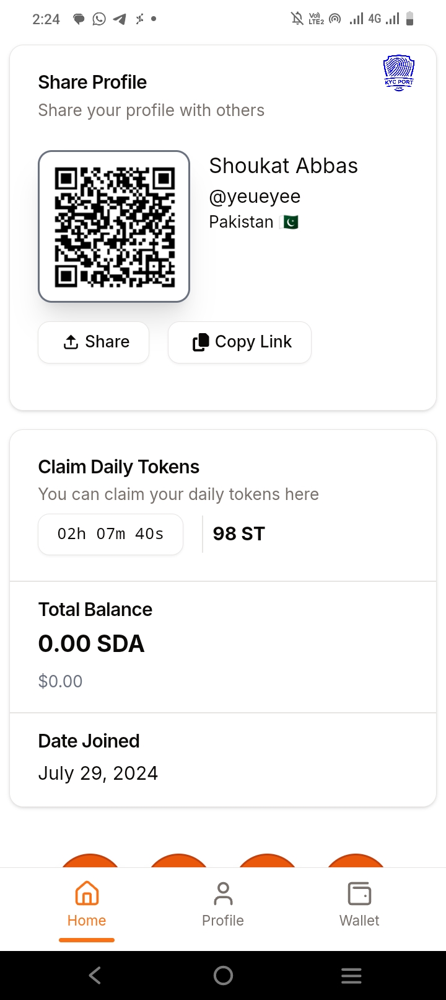Open Android recent apps menu
The width and height of the screenshot is (446, 1000).
351,976
